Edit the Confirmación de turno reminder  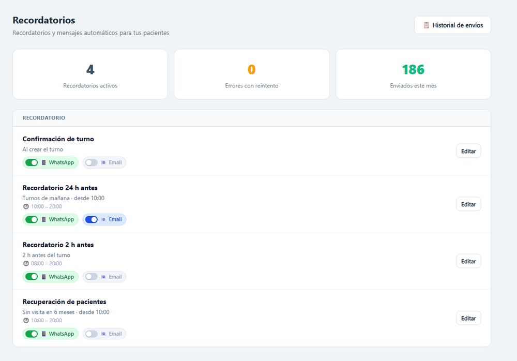(468, 151)
